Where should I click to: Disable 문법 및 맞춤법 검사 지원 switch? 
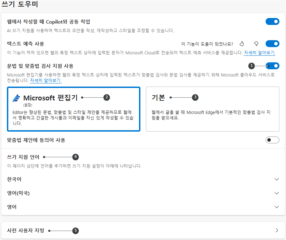272,66
